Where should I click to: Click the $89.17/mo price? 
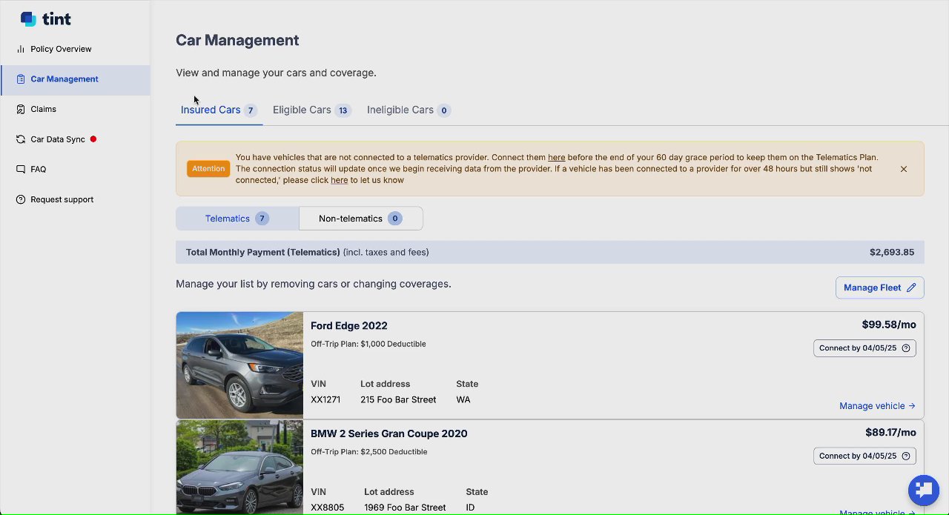[x=890, y=433]
